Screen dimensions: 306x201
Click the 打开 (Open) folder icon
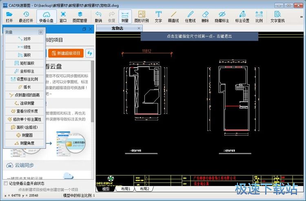pyautogui.click(x=9, y=16)
